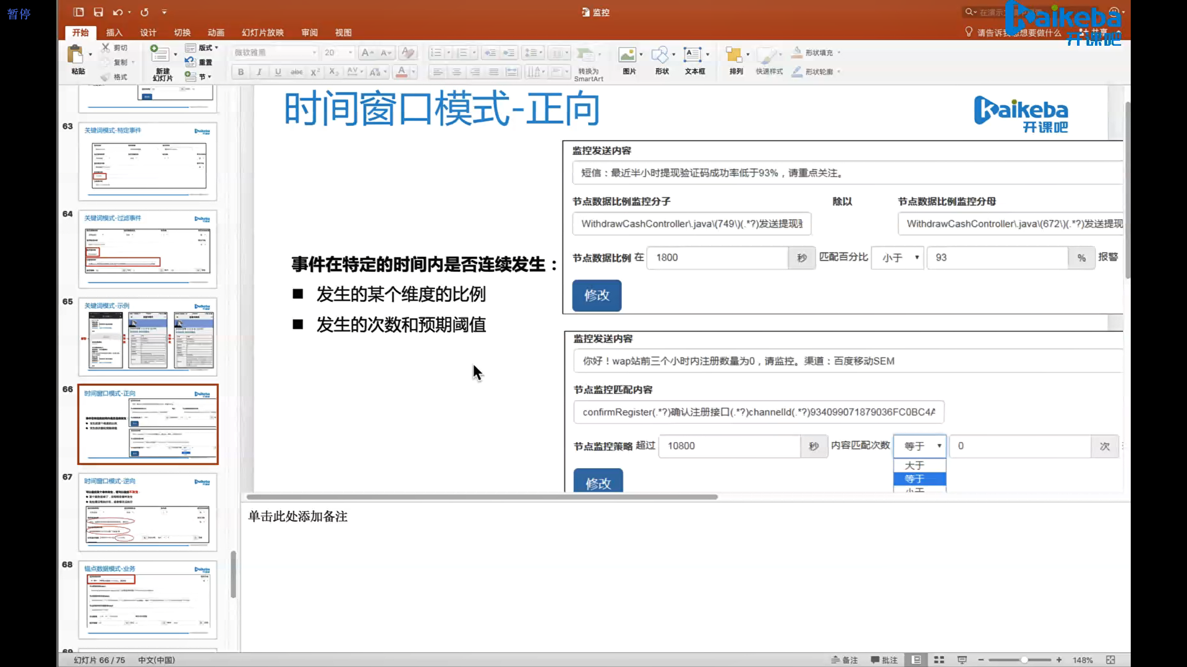Insert a picture with the 图片 icon
The width and height of the screenshot is (1187, 667).
(628, 55)
